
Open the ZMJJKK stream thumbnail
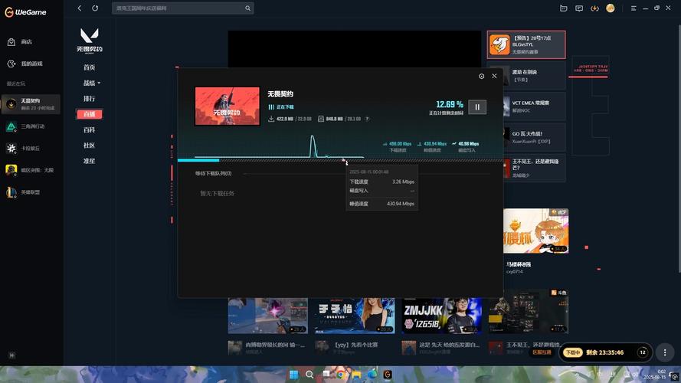pos(442,316)
